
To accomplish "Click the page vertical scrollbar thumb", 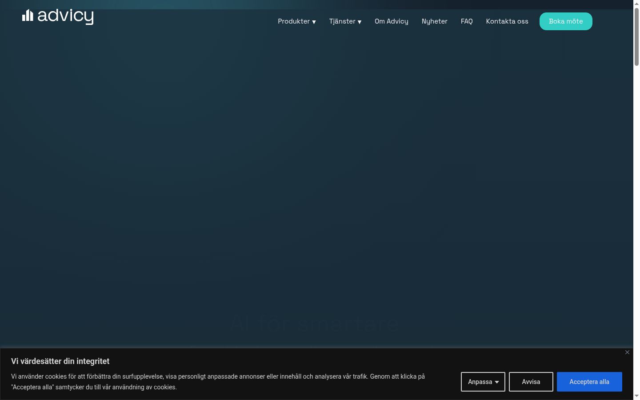I will pyautogui.click(x=636, y=37).
